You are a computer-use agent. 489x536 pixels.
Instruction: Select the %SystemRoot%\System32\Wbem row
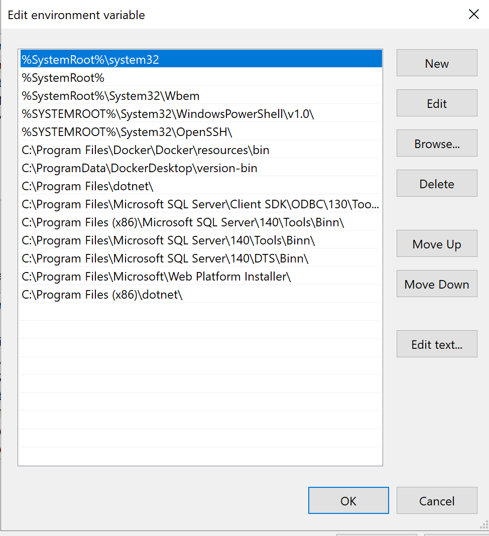(201, 95)
